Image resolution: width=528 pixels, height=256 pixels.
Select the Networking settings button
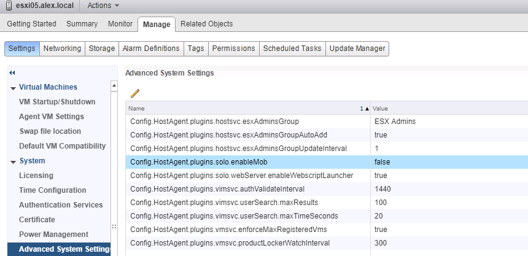(62, 48)
